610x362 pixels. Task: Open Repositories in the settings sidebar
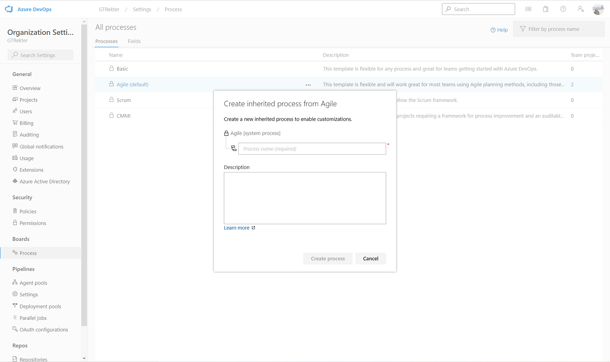(34, 359)
